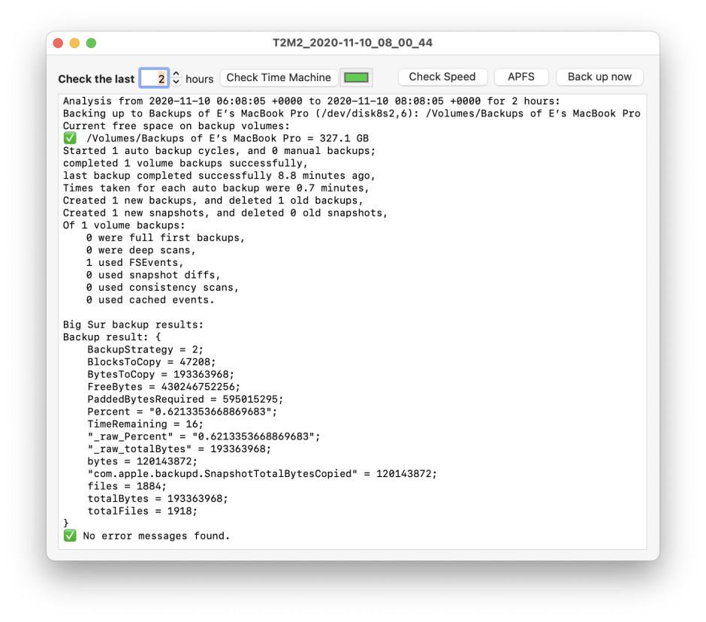This screenshot has width=706, height=622.
Task: Click the 'Check the last' label
Action: (x=96, y=79)
